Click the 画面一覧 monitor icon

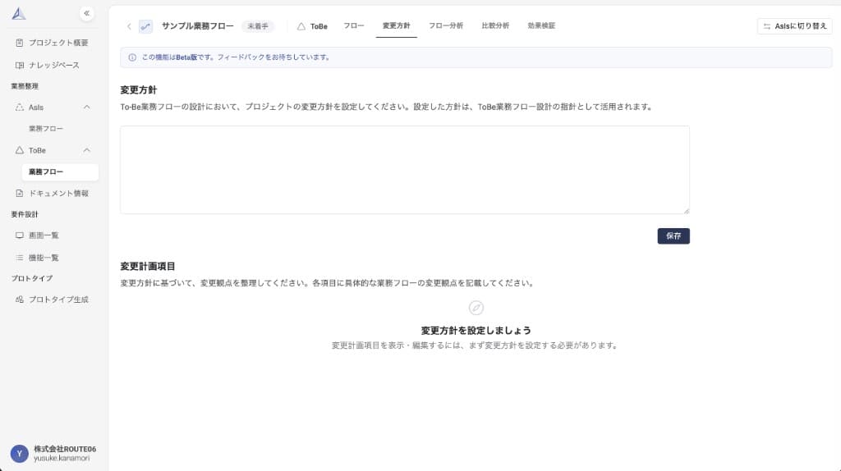tap(20, 235)
